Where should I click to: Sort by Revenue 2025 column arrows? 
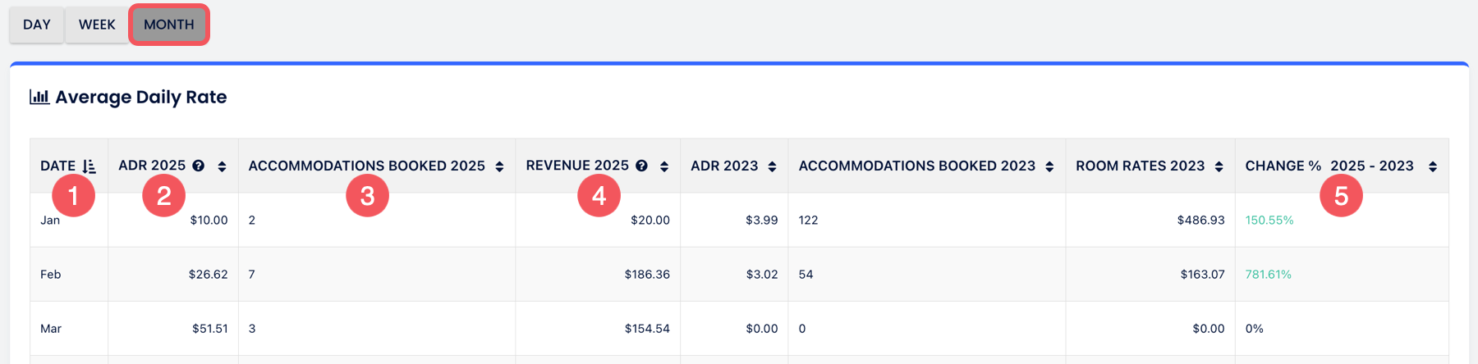664,166
